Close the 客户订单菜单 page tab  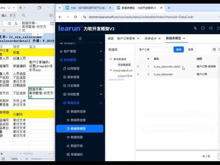[138, 38]
